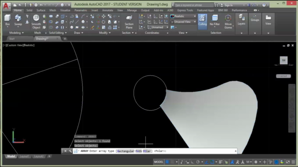The image size is (298, 167).
Task: Click the Solid Union icon
Action: point(51,16)
